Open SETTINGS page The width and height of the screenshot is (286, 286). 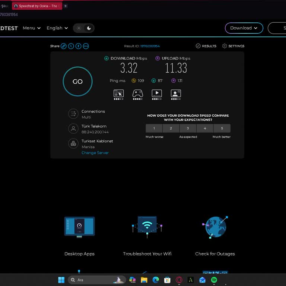pyautogui.click(x=233, y=46)
